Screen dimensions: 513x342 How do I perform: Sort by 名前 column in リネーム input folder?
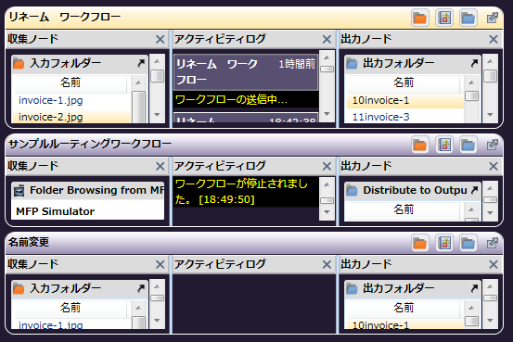click(70, 82)
